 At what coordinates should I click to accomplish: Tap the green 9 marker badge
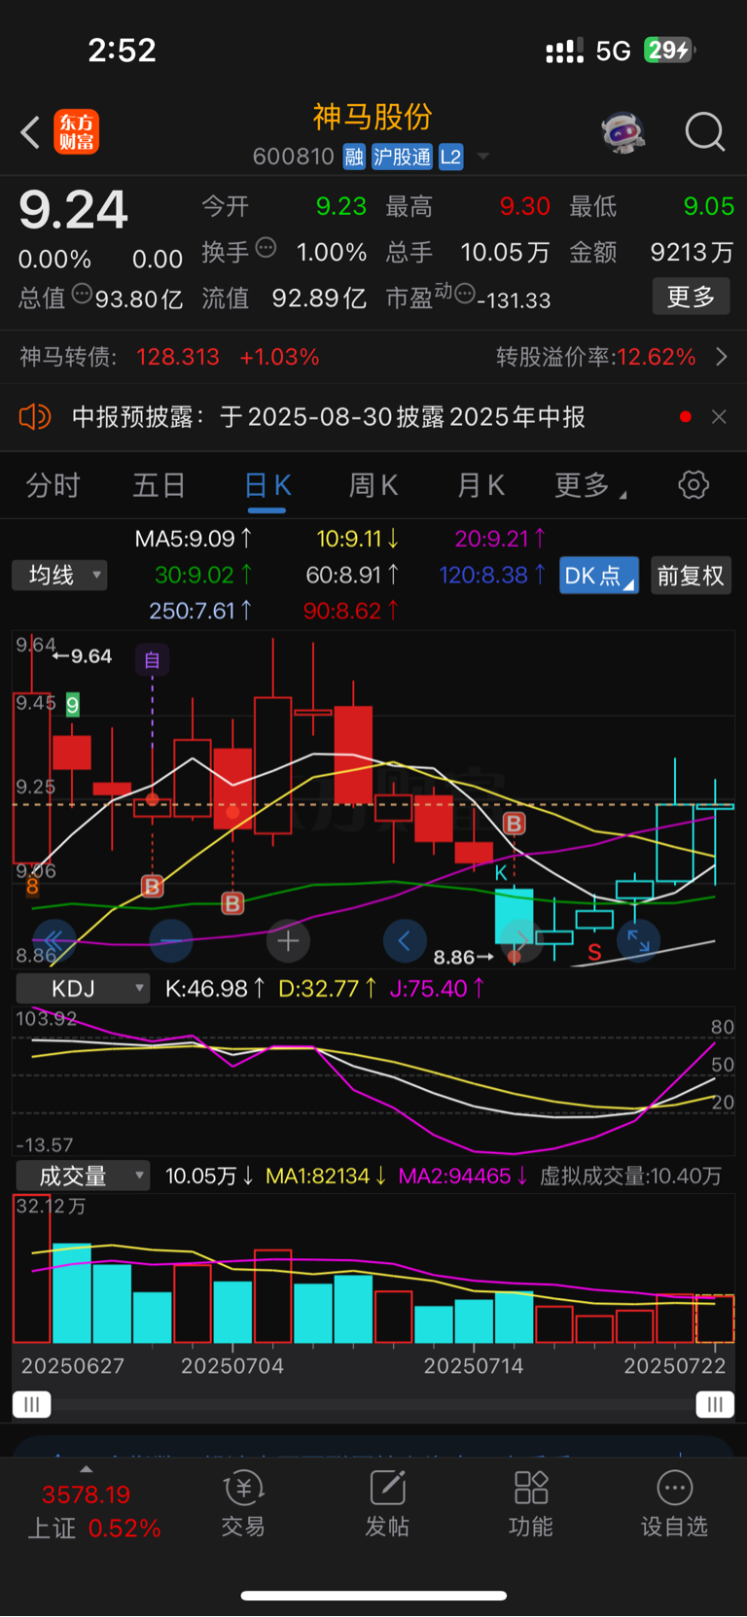tap(72, 704)
